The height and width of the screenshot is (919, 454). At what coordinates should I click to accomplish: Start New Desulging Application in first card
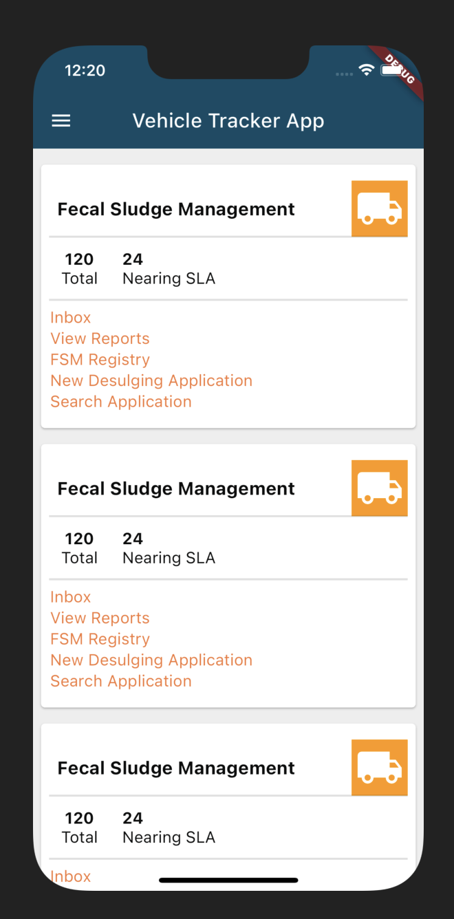click(x=151, y=381)
